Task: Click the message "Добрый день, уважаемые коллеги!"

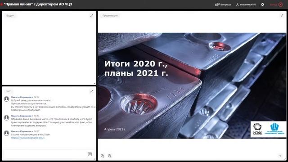Action: click(x=31, y=100)
